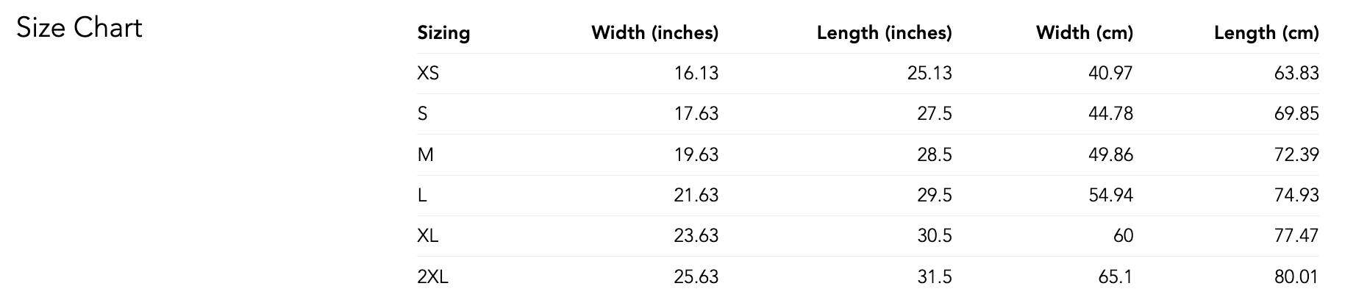
Task: Select the L size row label
Action: 421,196
